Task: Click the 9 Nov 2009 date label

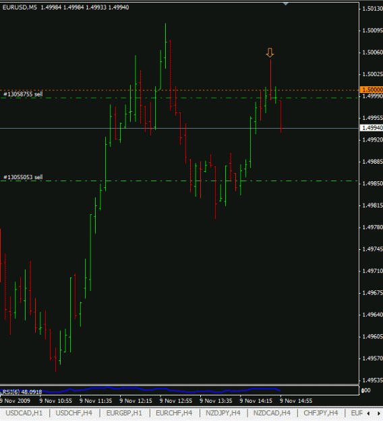Action: (x=15, y=401)
